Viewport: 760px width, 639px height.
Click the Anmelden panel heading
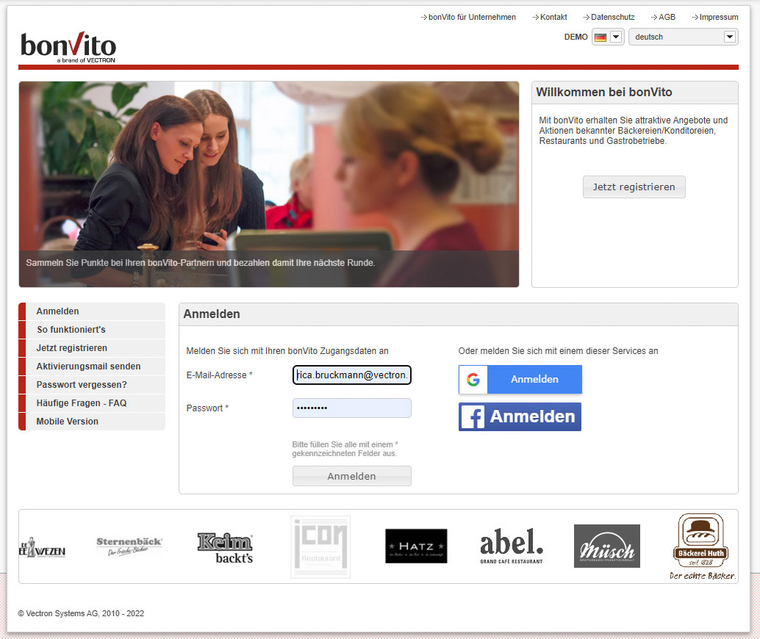[x=212, y=314]
